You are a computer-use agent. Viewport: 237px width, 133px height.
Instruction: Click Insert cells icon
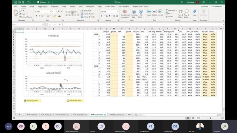149,11
